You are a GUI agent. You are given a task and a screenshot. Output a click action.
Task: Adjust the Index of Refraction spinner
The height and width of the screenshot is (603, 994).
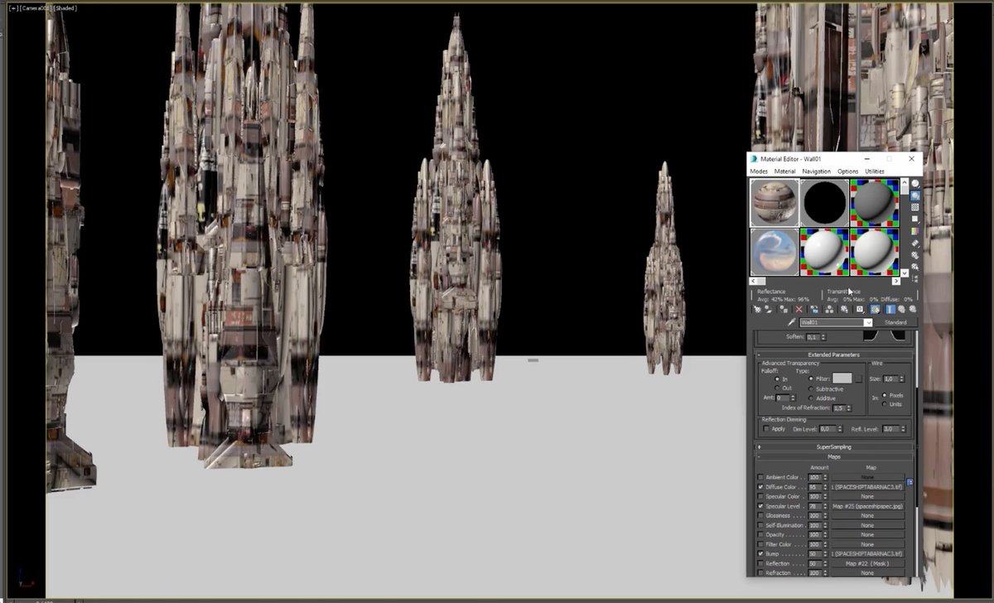click(x=849, y=408)
